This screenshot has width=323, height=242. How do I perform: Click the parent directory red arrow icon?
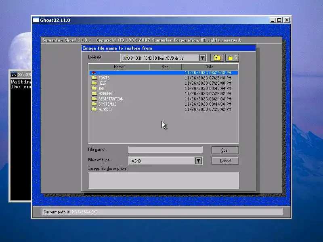[94, 73]
